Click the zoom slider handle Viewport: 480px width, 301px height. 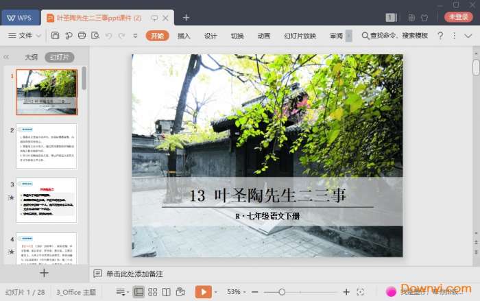pyautogui.click(x=282, y=292)
